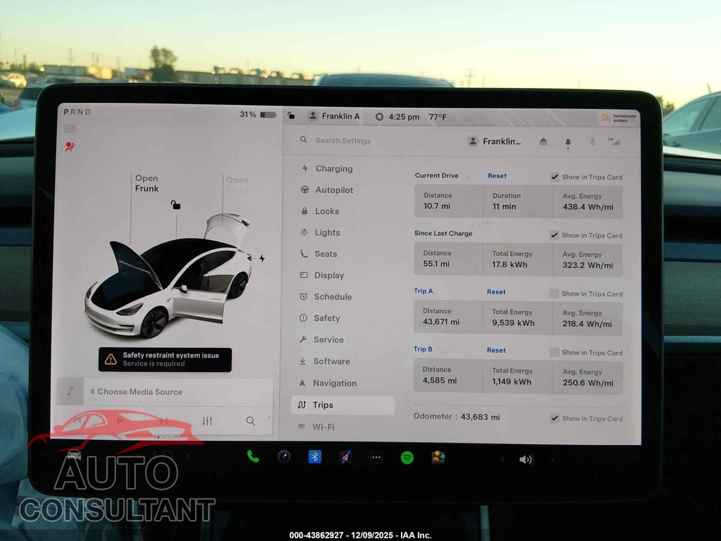This screenshot has height=541, width=721.
Task: Toggle Odometer Show in Trips Card
Action: click(554, 418)
